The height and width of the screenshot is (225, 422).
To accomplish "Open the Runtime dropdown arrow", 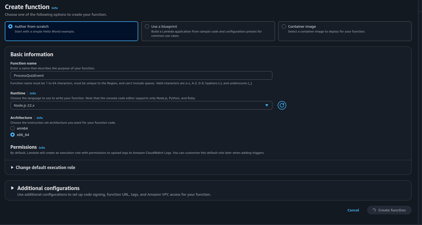I will click(x=267, y=105).
